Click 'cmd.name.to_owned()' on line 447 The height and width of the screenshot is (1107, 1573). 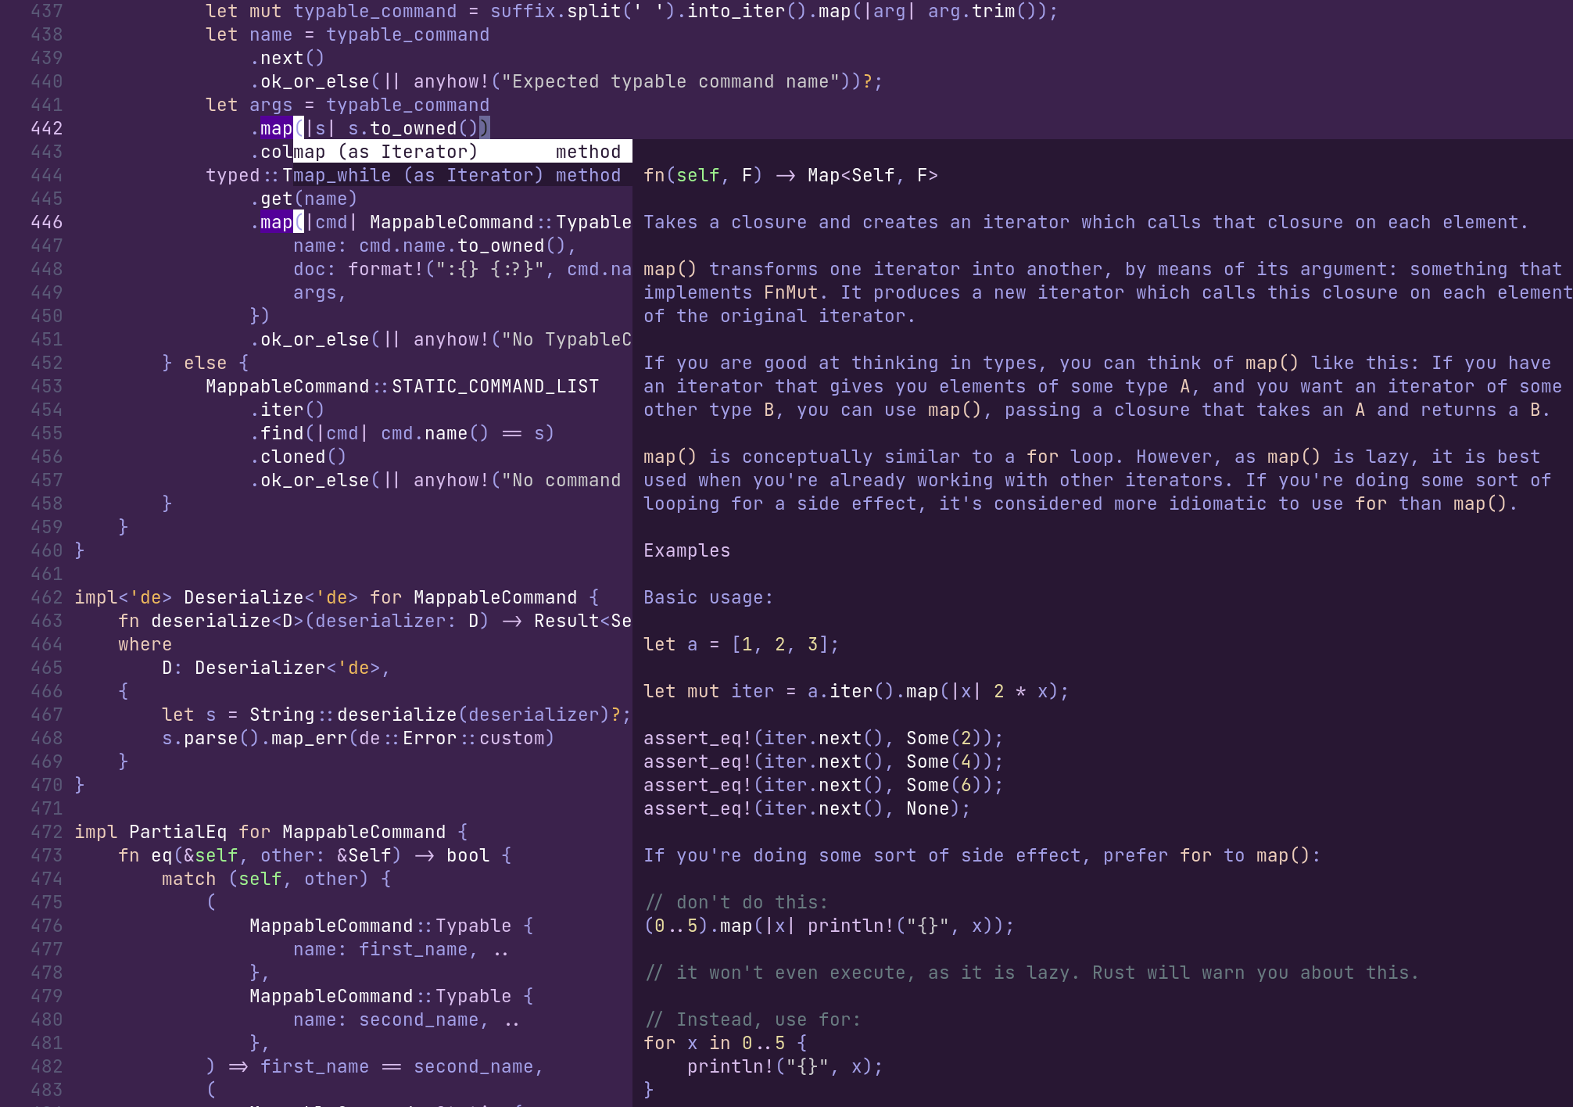coord(462,245)
